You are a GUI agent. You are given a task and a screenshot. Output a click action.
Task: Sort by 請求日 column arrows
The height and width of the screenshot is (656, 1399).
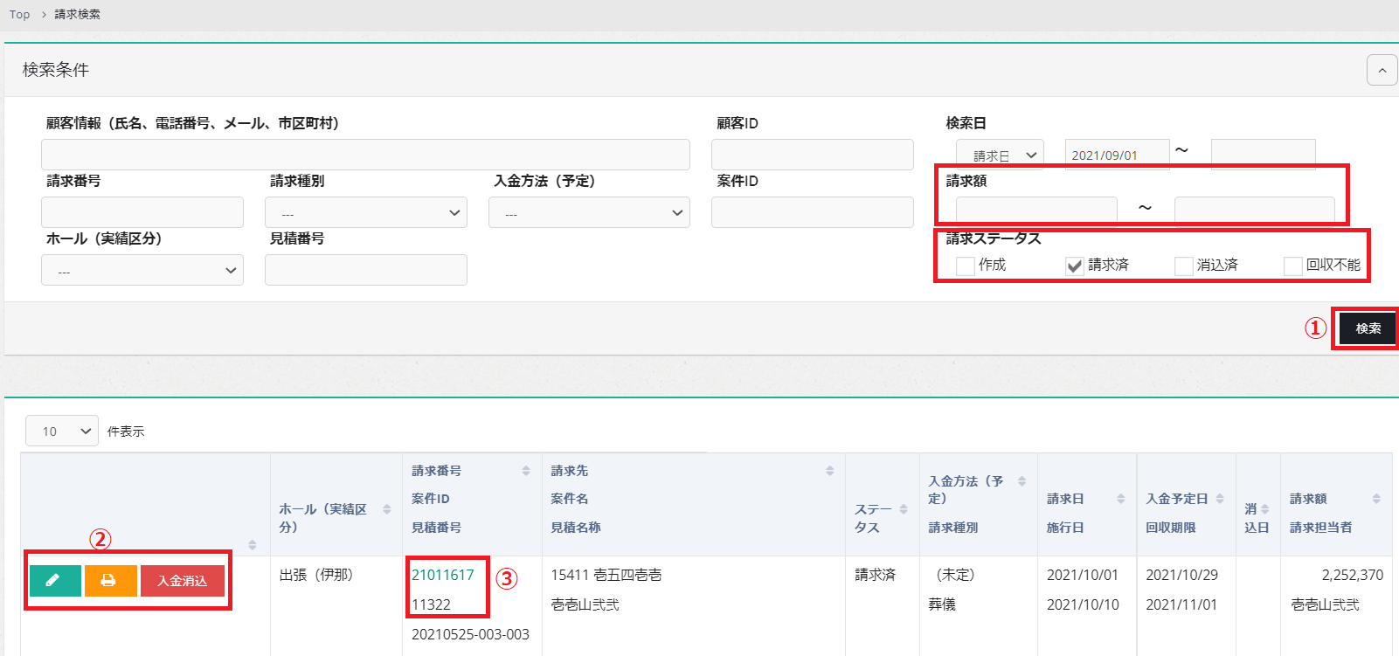tap(1120, 499)
